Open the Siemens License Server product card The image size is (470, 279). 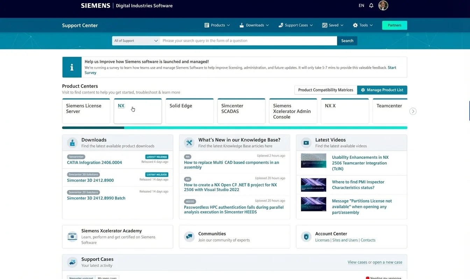86,111
